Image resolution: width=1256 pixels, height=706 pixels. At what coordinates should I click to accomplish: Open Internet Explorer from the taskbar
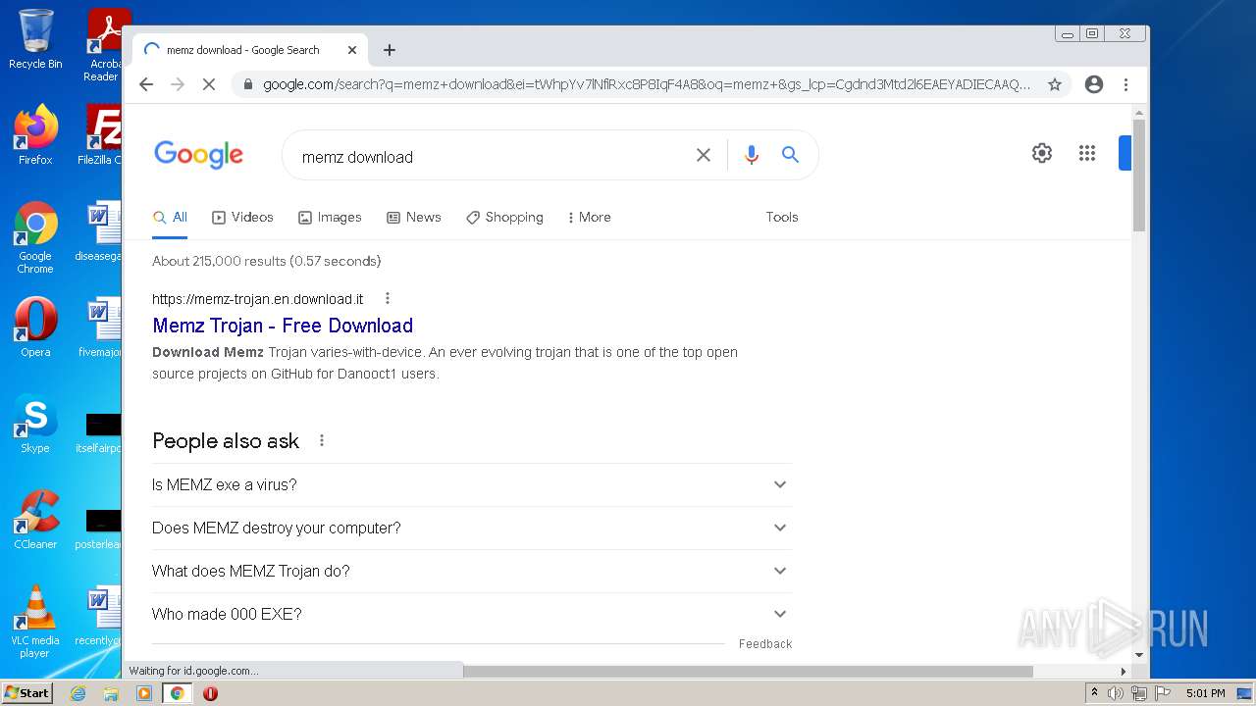tap(78, 693)
